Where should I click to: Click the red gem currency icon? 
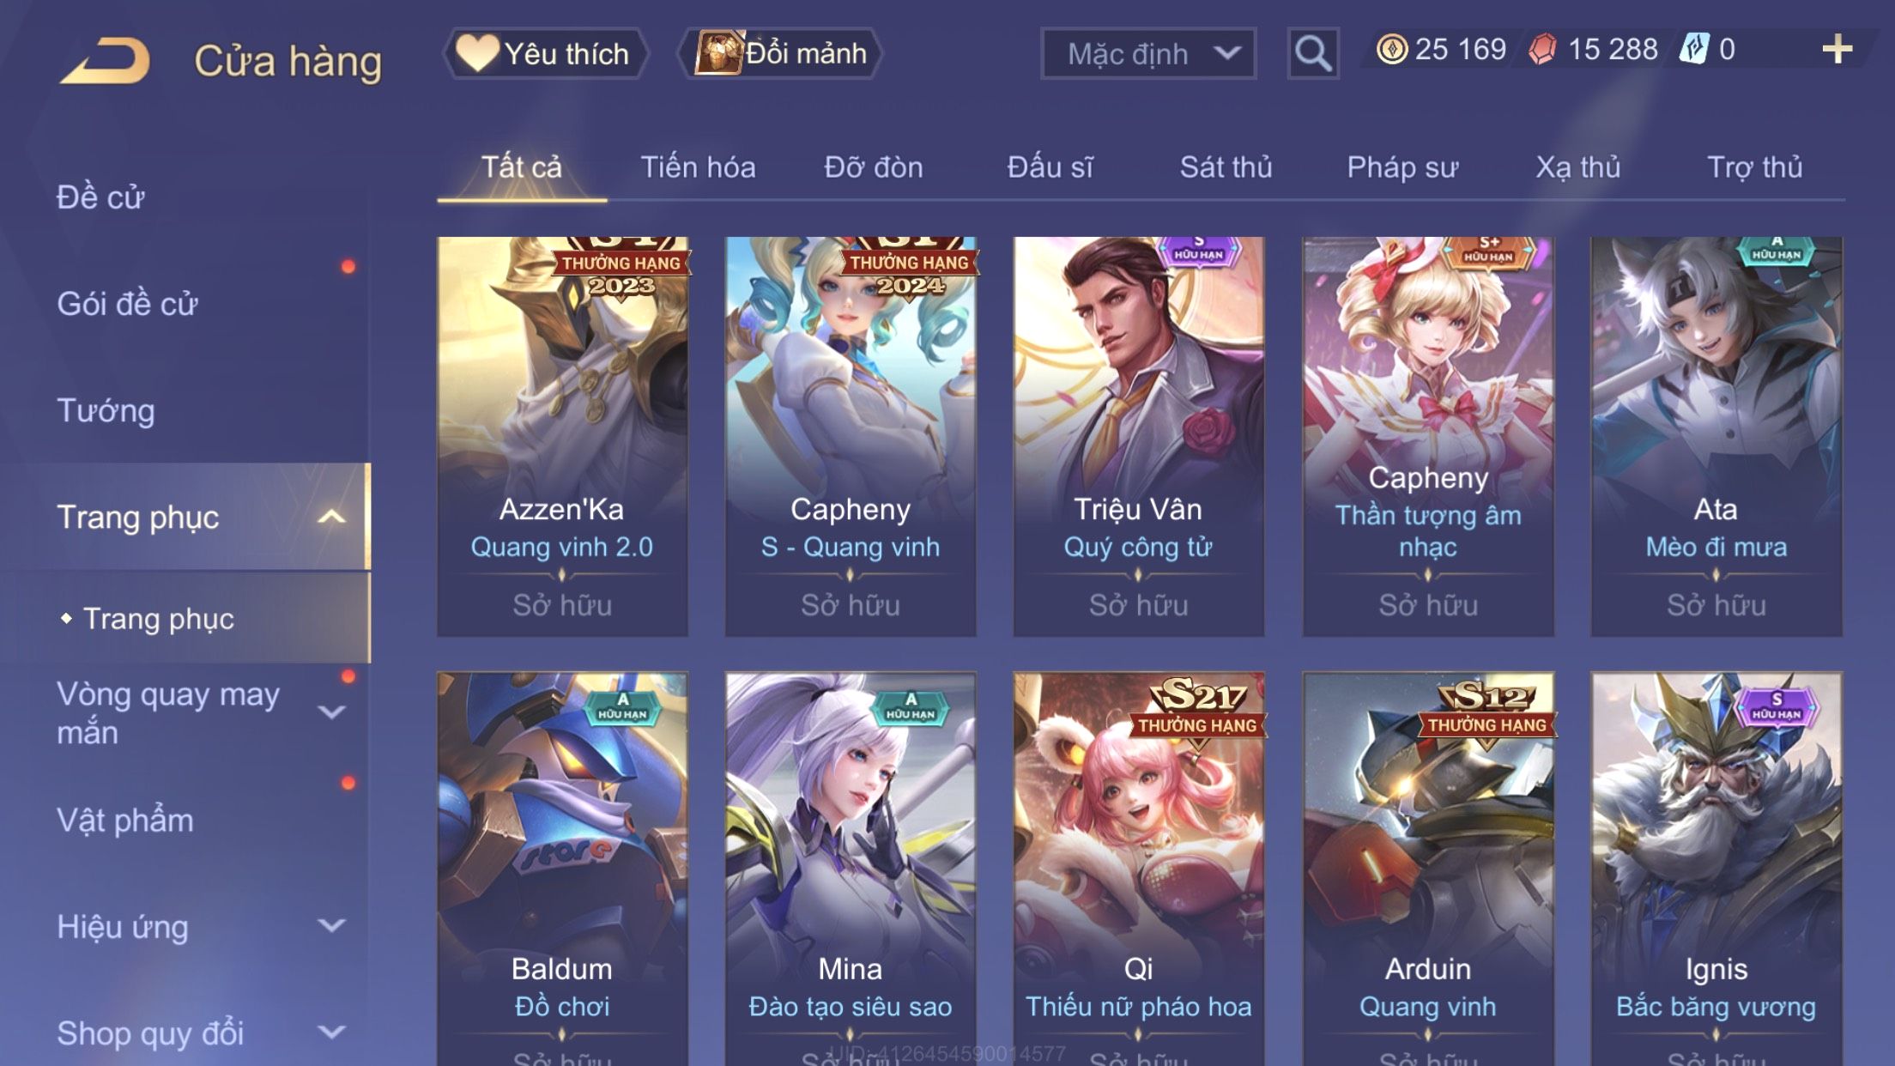1542,49
